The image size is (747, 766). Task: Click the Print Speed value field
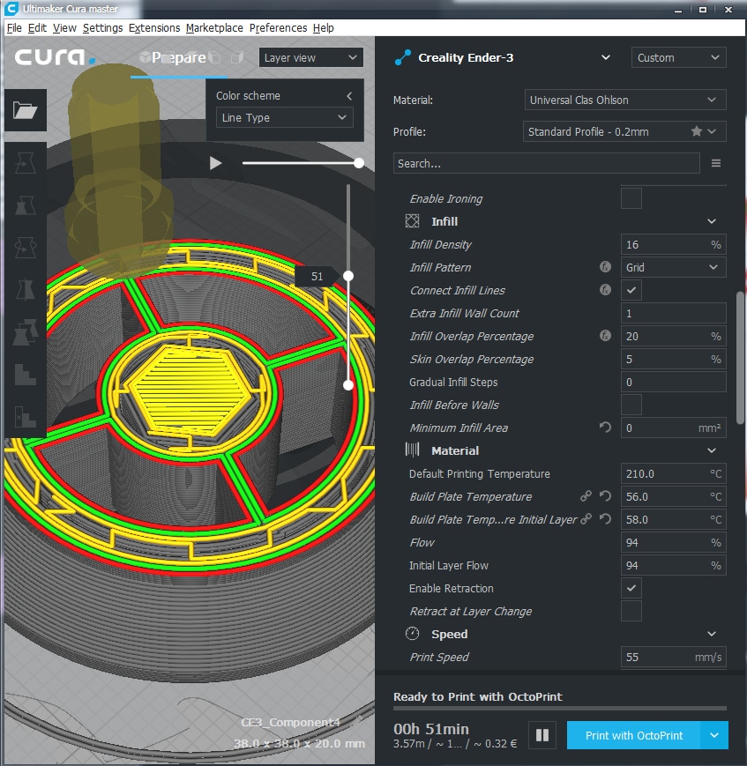pyautogui.click(x=673, y=657)
